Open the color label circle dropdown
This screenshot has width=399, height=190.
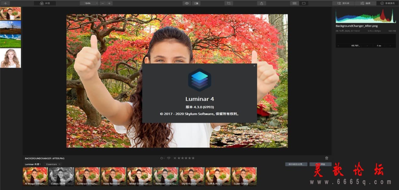point(162,158)
